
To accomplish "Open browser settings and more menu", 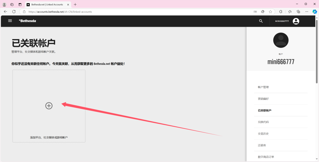I will pos(307,11).
